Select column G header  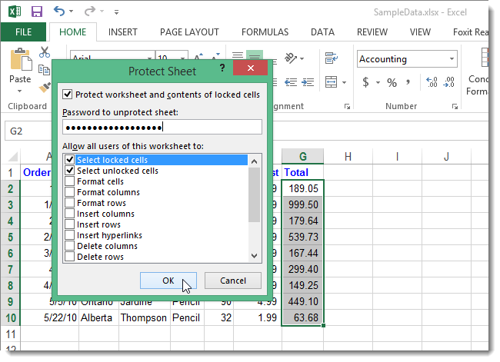click(x=302, y=157)
